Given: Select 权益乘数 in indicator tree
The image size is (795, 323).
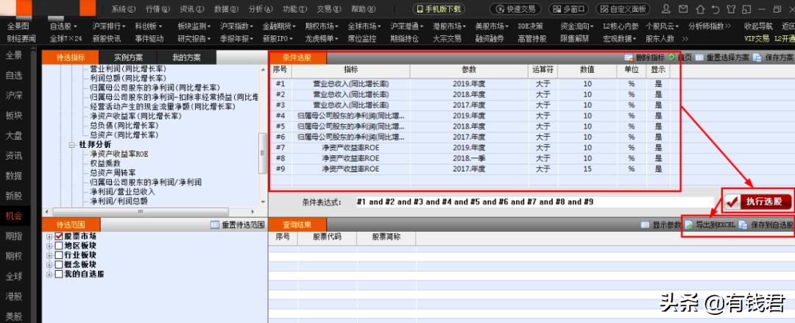Looking at the screenshot, I should (x=105, y=164).
